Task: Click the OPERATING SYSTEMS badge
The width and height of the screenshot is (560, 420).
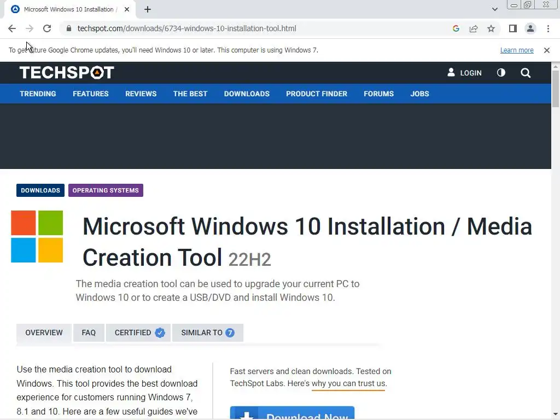Action: tap(106, 190)
